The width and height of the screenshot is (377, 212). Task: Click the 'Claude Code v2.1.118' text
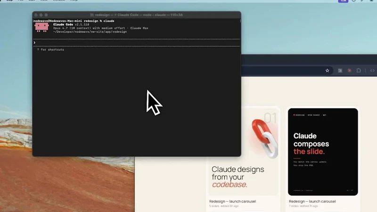(71, 24)
